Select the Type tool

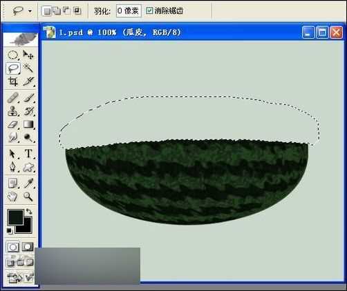(x=28, y=154)
